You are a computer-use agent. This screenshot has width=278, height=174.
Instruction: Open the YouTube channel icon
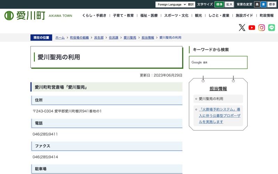pyautogui.click(x=252, y=27)
